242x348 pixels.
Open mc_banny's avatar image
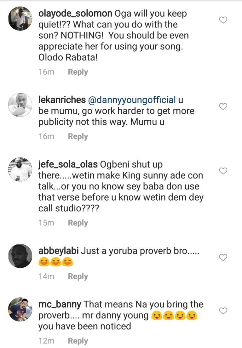pyautogui.click(x=20, y=309)
